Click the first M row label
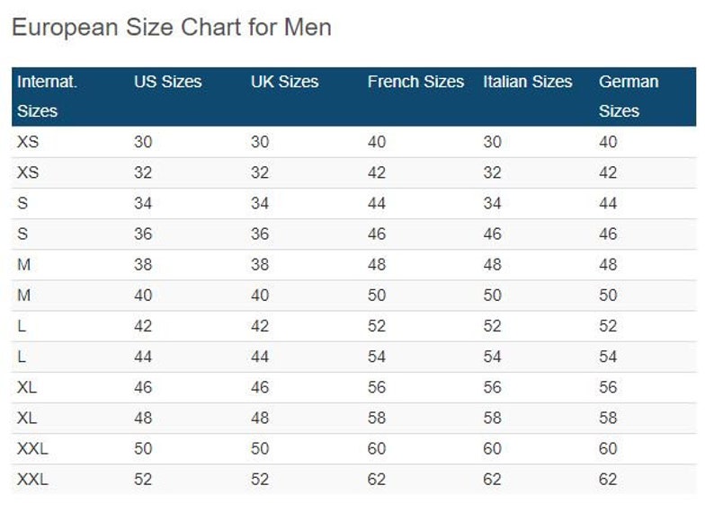The width and height of the screenshot is (714, 512). pos(23,265)
